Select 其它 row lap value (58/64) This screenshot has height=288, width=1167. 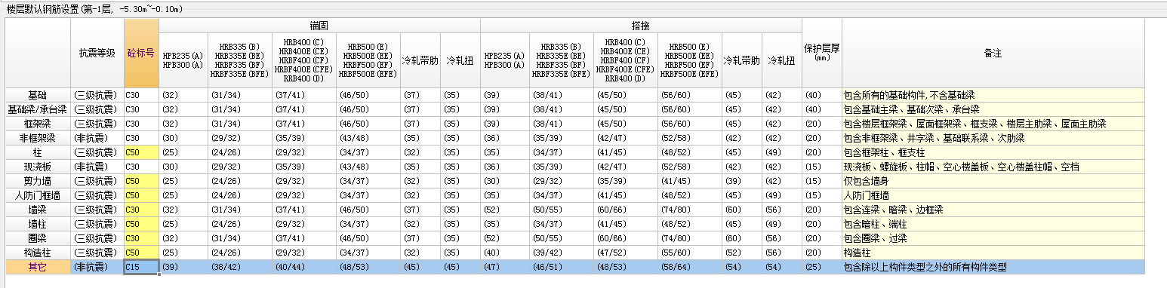[x=689, y=267]
